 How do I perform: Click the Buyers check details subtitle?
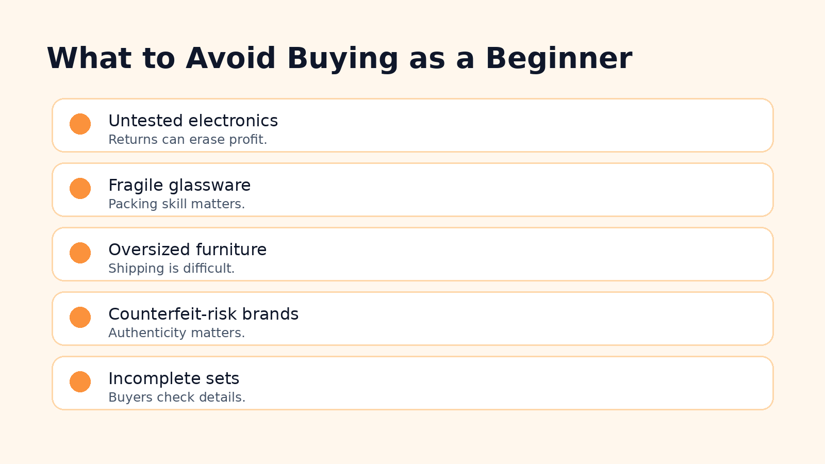point(177,397)
